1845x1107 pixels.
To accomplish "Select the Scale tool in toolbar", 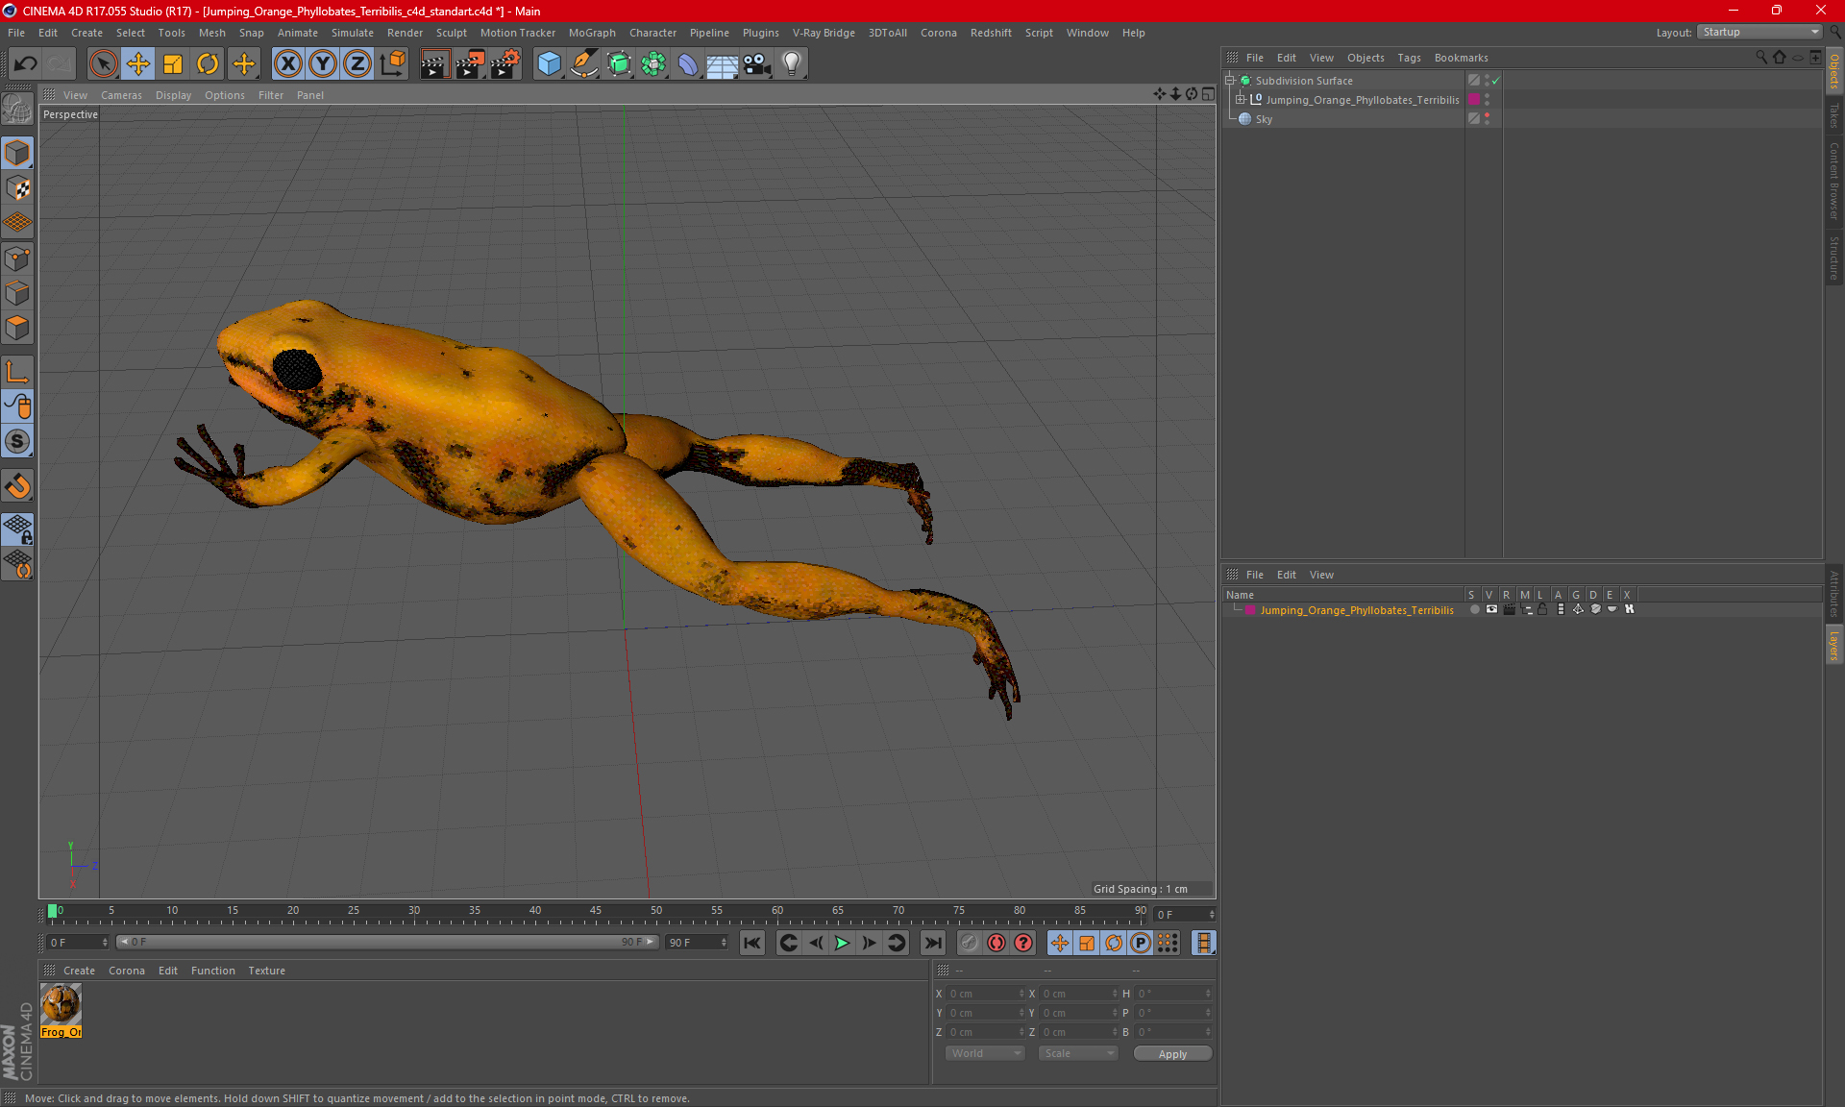I will [170, 63].
